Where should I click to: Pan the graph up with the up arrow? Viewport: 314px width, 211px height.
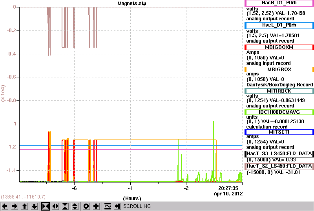click(x=24, y=206)
